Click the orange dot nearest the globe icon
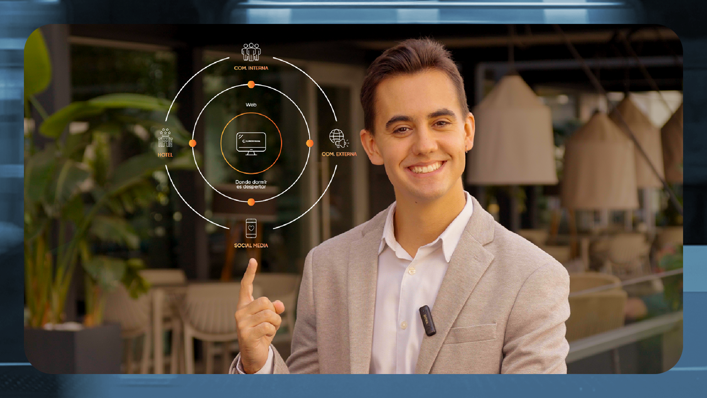 310,143
